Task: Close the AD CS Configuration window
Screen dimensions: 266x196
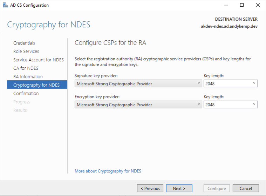Action: [258, 5]
